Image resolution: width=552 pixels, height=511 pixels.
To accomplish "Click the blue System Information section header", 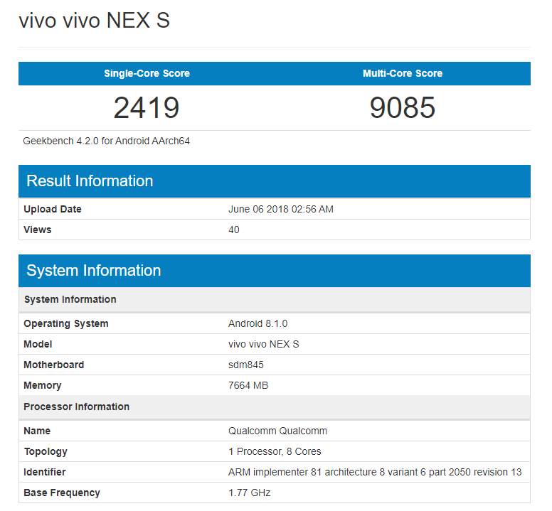I will click(94, 271).
